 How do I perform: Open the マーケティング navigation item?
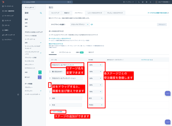click(x=8, y=16)
